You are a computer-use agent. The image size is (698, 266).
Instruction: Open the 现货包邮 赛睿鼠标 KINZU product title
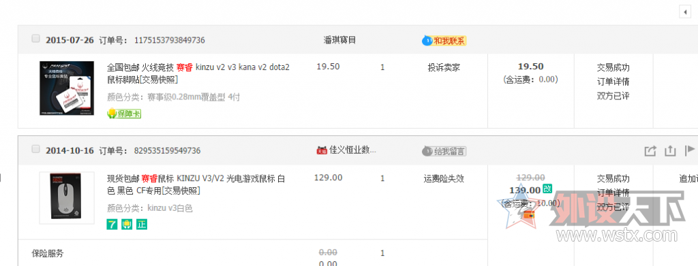tap(196, 184)
